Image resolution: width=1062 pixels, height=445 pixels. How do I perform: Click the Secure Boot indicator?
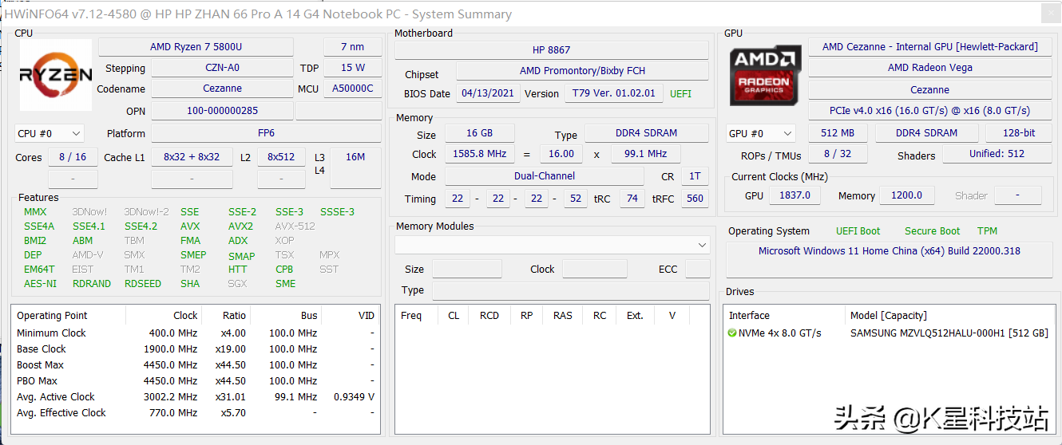point(932,231)
